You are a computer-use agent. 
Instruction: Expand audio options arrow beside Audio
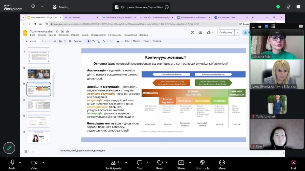[x=20, y=162]
